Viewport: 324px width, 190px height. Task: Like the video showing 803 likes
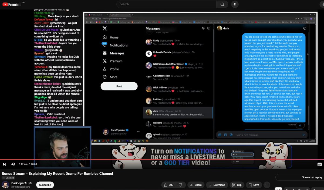168,185
